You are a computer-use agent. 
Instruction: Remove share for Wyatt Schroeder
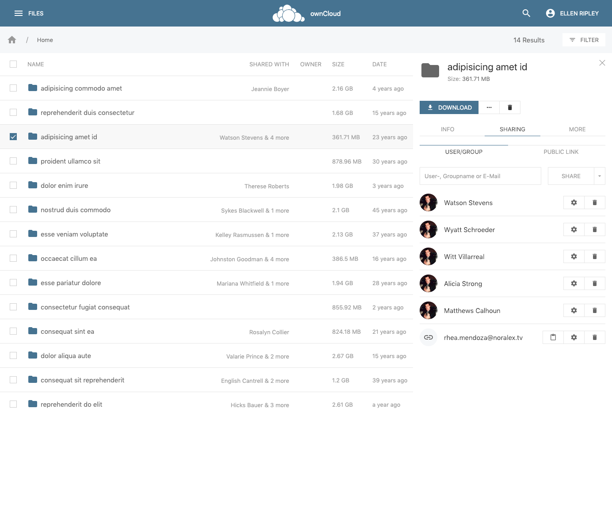coord(595,229)
